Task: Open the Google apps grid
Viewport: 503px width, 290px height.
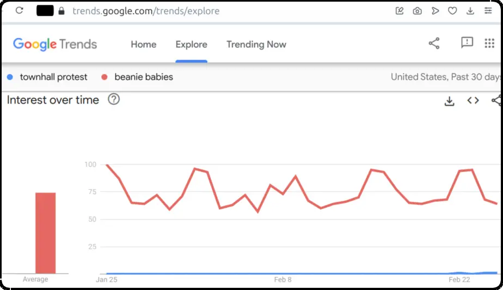Action: tap(489, 43)
